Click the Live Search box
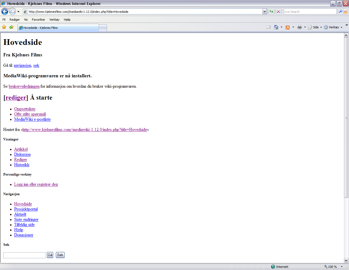Viewport: 349px width, 270px height. pyautogui.click(x=310, y=11)
